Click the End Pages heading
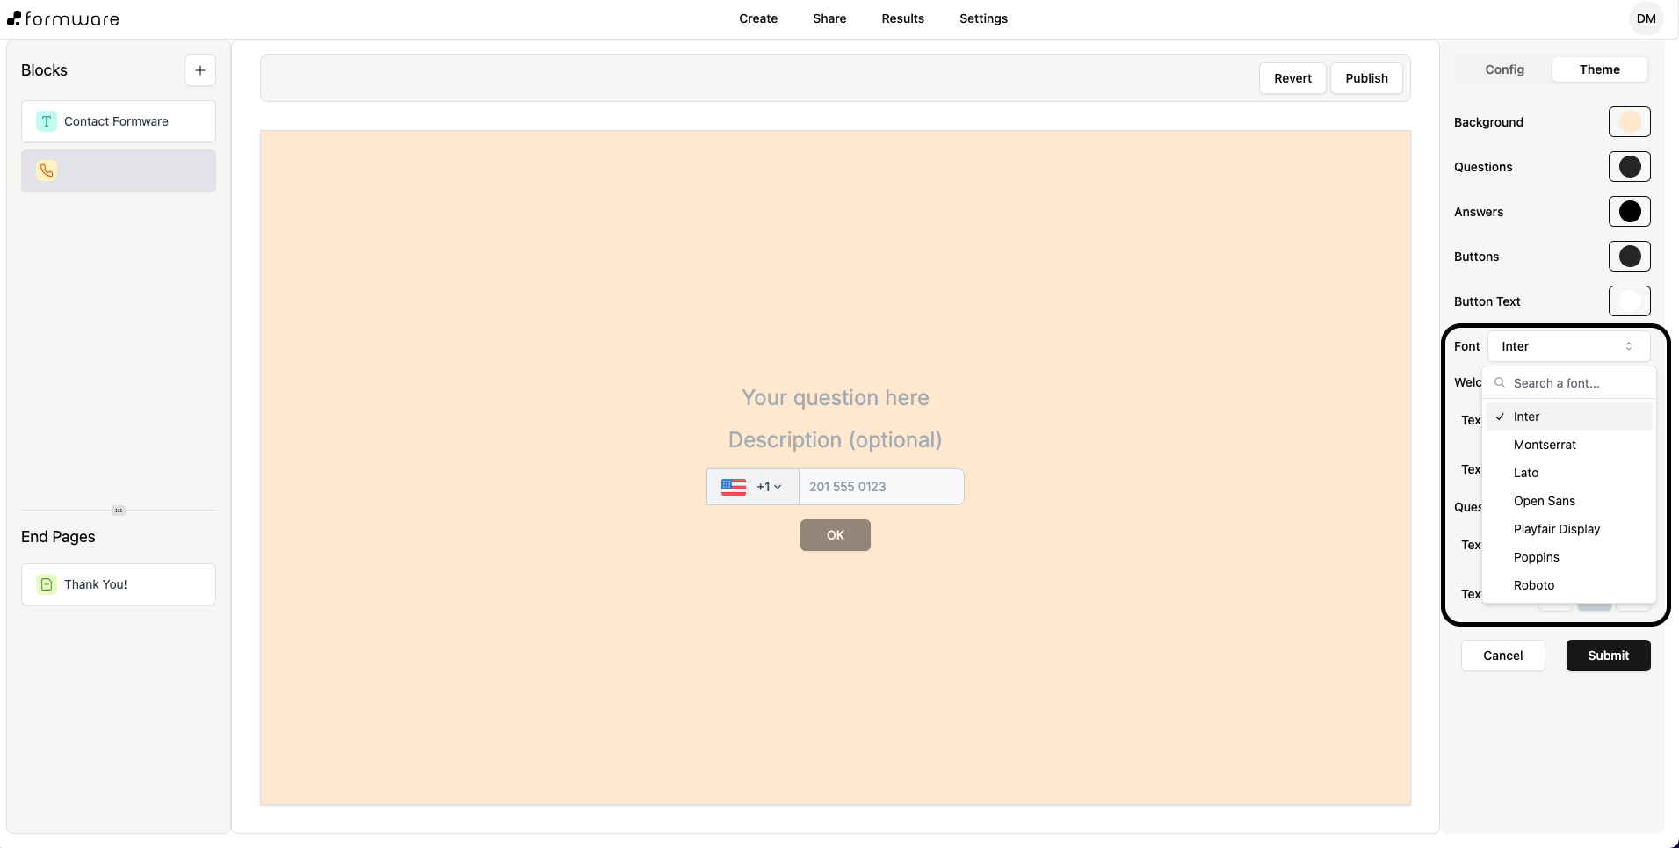This screenshot has width=1679, height=848. coord(58,537)
